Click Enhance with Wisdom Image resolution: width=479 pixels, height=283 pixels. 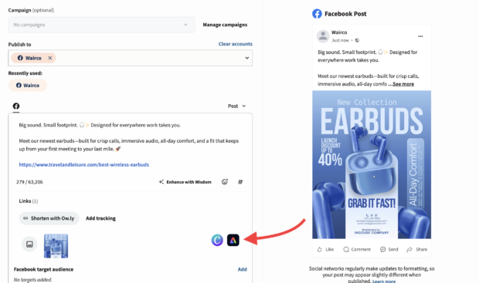click(185, 182)
